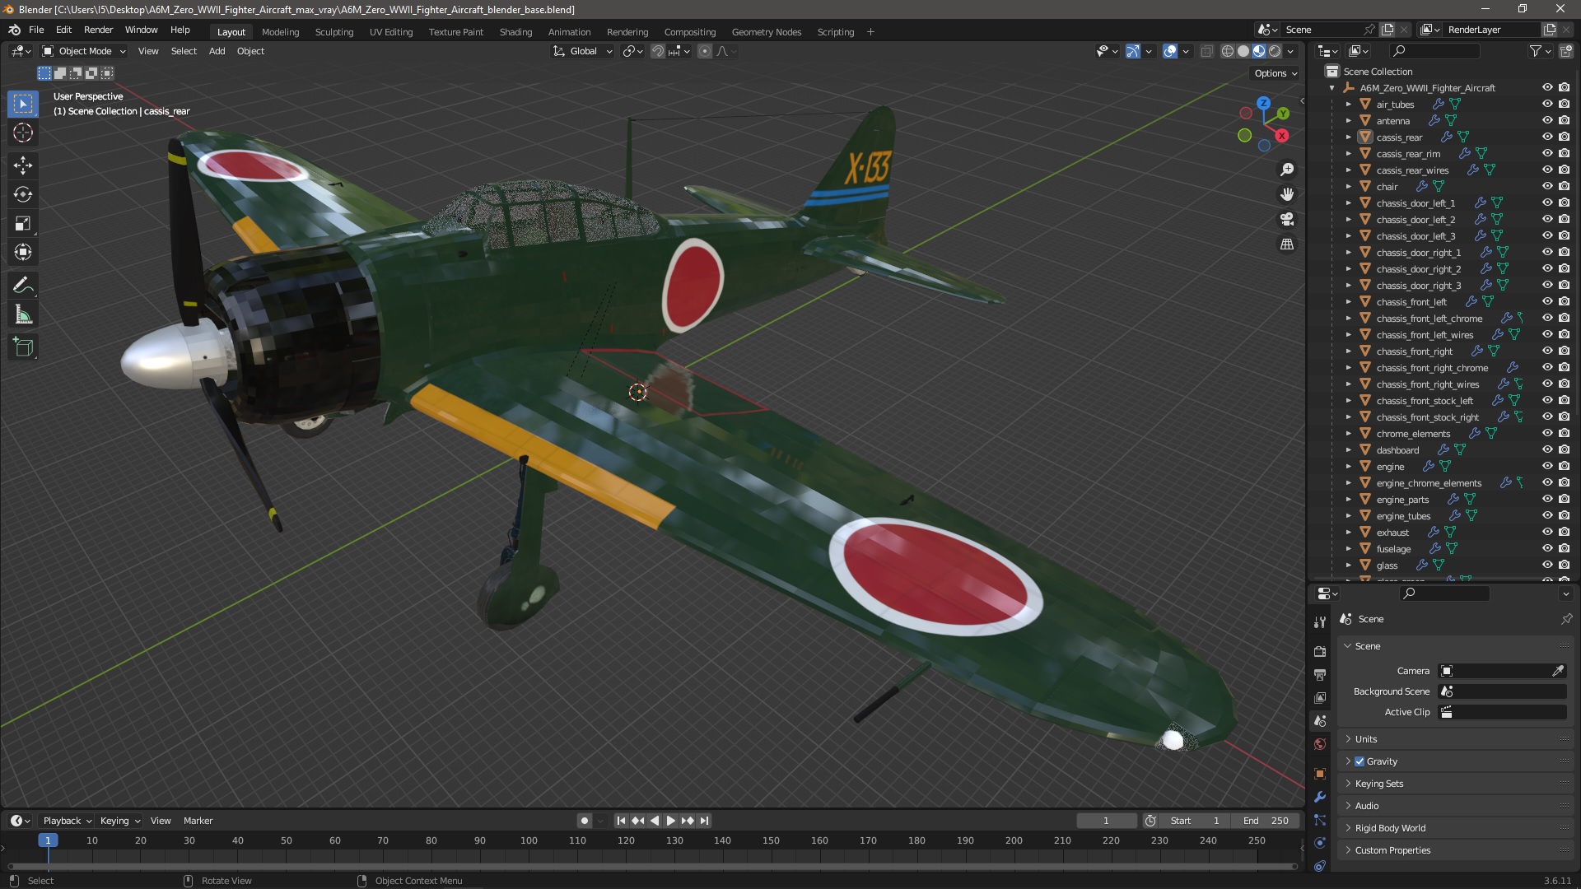Select the Add Cube tool
This screenshot has height=889, width=1581.
click(23, 347)
